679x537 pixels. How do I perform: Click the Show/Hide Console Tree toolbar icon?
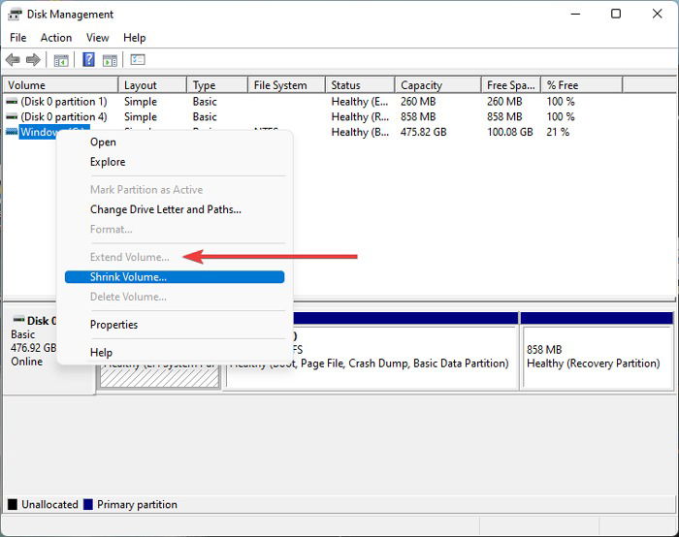[x=61, y=60]
